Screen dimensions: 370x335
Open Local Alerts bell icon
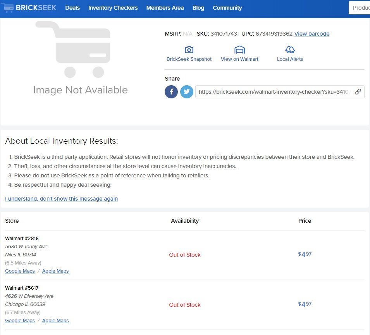[x=290, y=50]
